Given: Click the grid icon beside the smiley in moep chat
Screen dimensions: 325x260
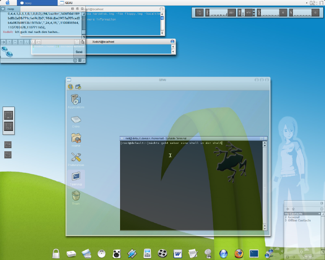Looking at the screenshot, I should 80,60.
